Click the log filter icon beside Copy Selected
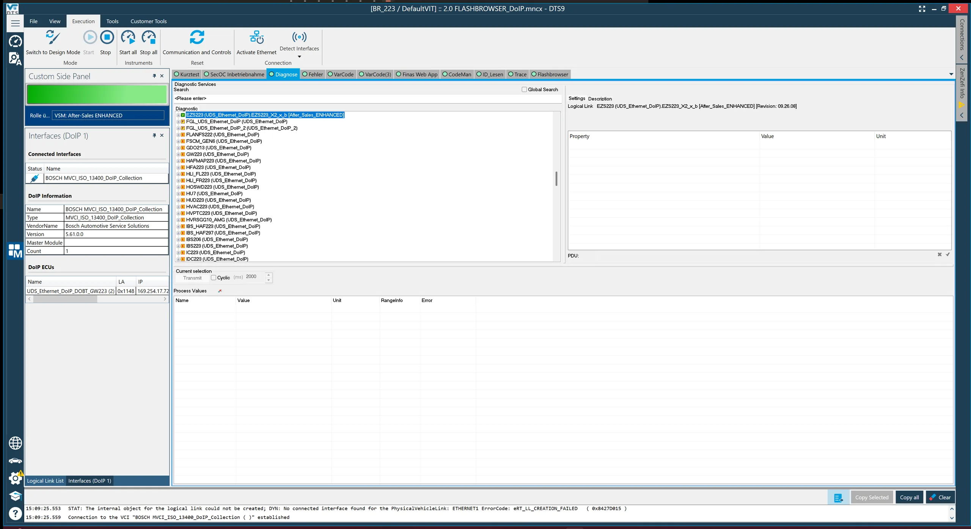Image resolution: width=971 pixels, height=529 pixels. click(x=838, y=498)
